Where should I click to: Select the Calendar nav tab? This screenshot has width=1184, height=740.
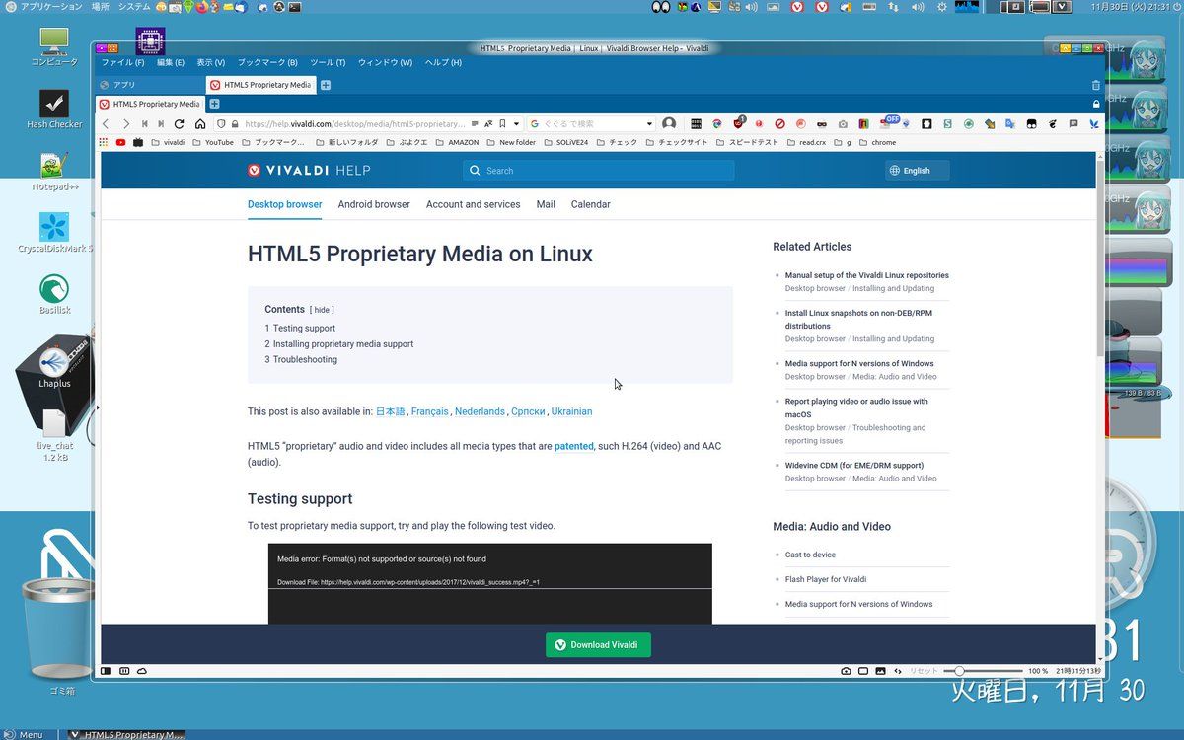coord(590,204)
